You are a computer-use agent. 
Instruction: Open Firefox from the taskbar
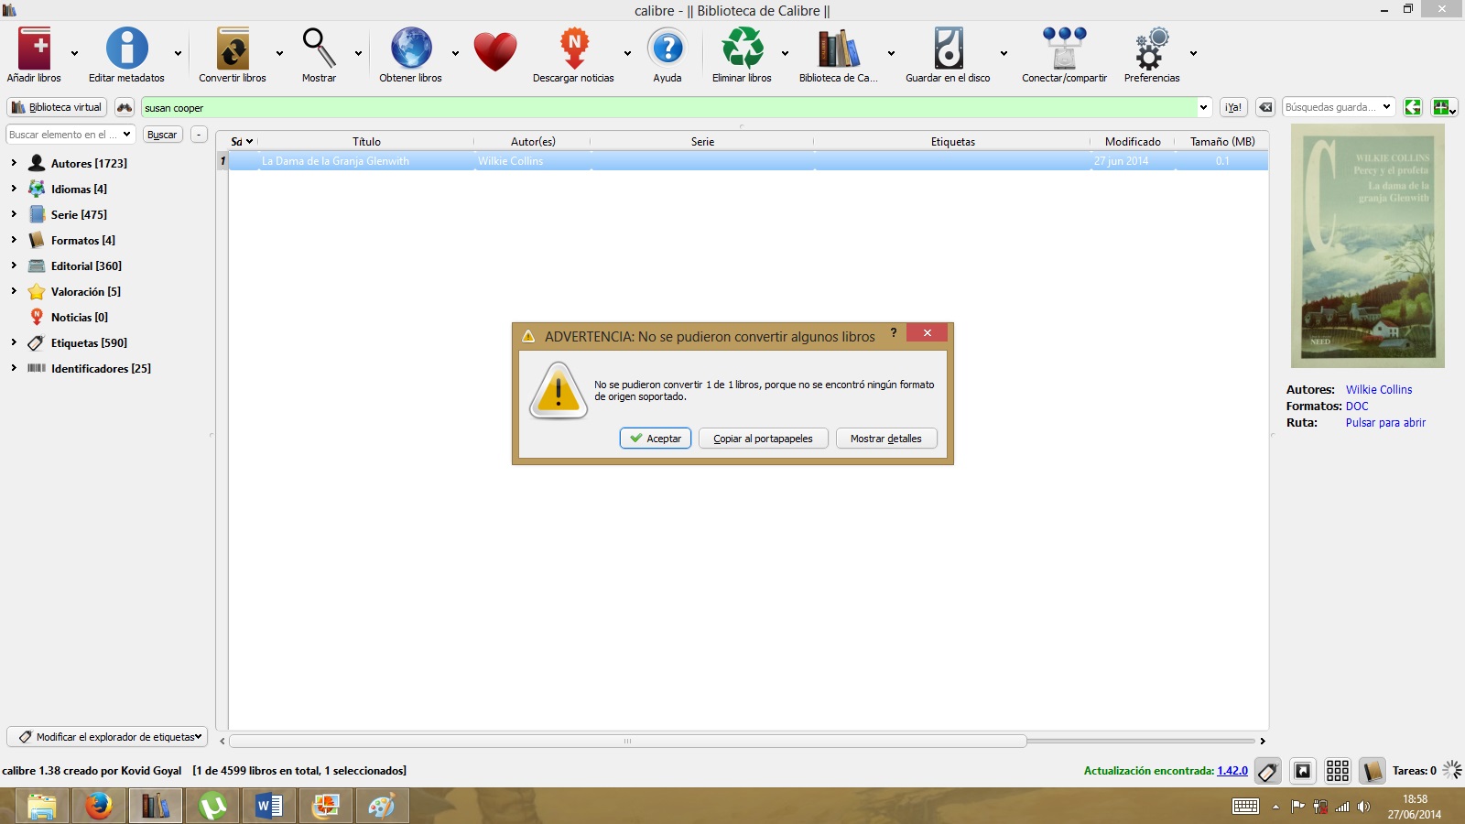99,806
